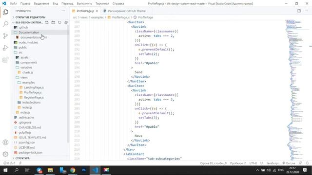Change indentation spaces setting in status bar

pyautogui.click(x=238, y=163)
